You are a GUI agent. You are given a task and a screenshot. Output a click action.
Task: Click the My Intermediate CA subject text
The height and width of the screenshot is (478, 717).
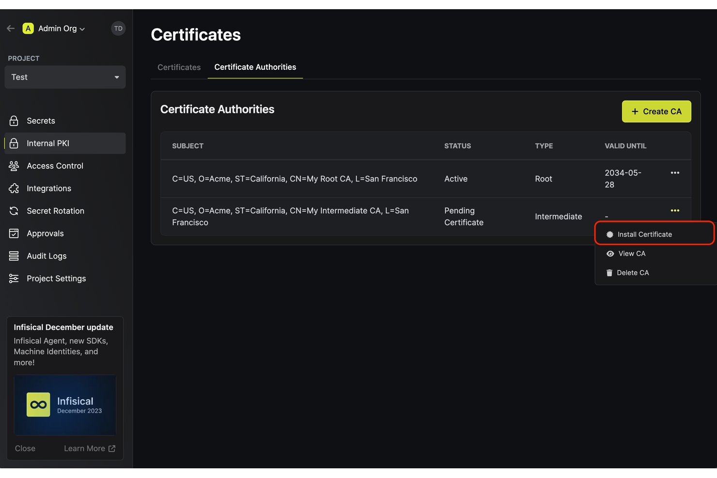(291, 216)
